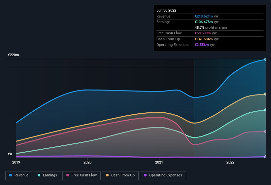Toggle the Revenue legend button
Screen dimensions: 271x185
[x=19, y=175]
